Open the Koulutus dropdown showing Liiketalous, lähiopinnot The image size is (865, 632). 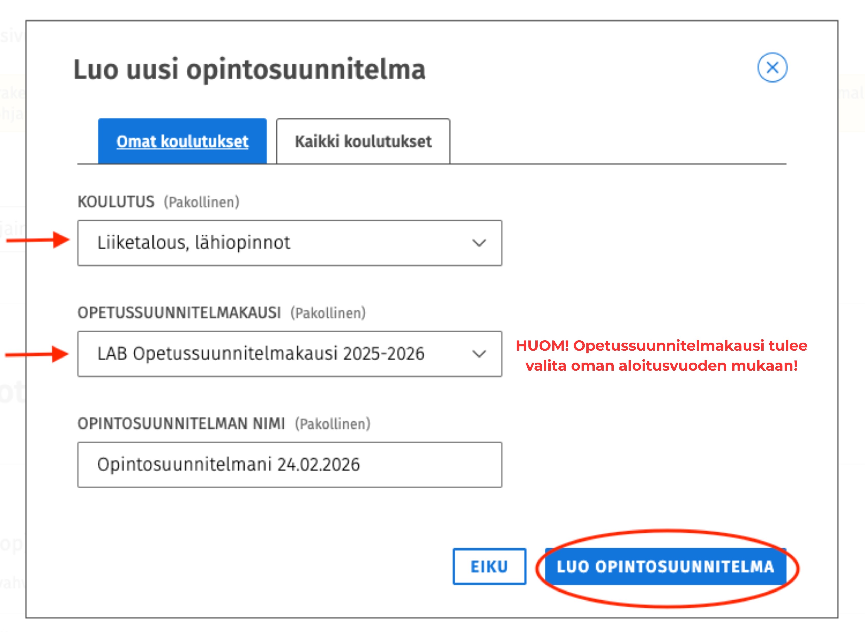(290, 242)
